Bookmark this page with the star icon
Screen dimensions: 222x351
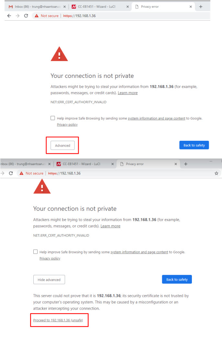pos(216,173)
